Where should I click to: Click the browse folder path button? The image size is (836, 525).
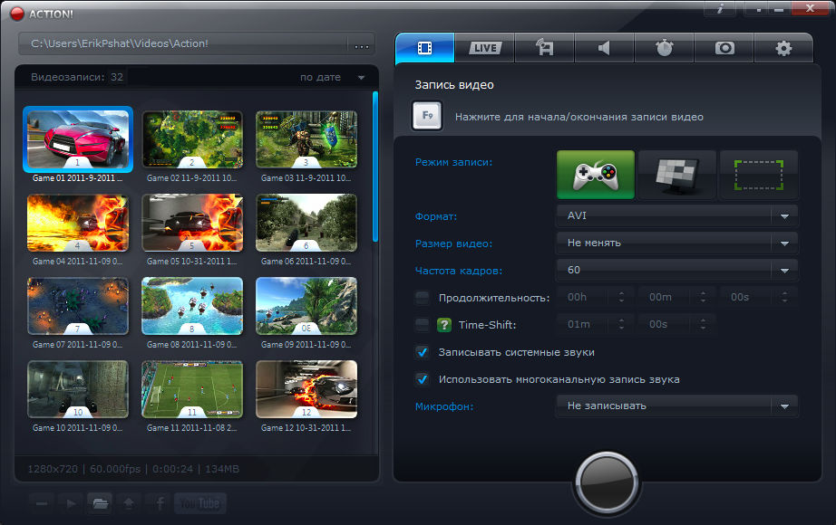click(x=362, y=44)
